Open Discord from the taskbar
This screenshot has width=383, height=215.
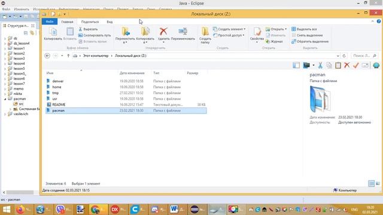click(x=158, y=210)
